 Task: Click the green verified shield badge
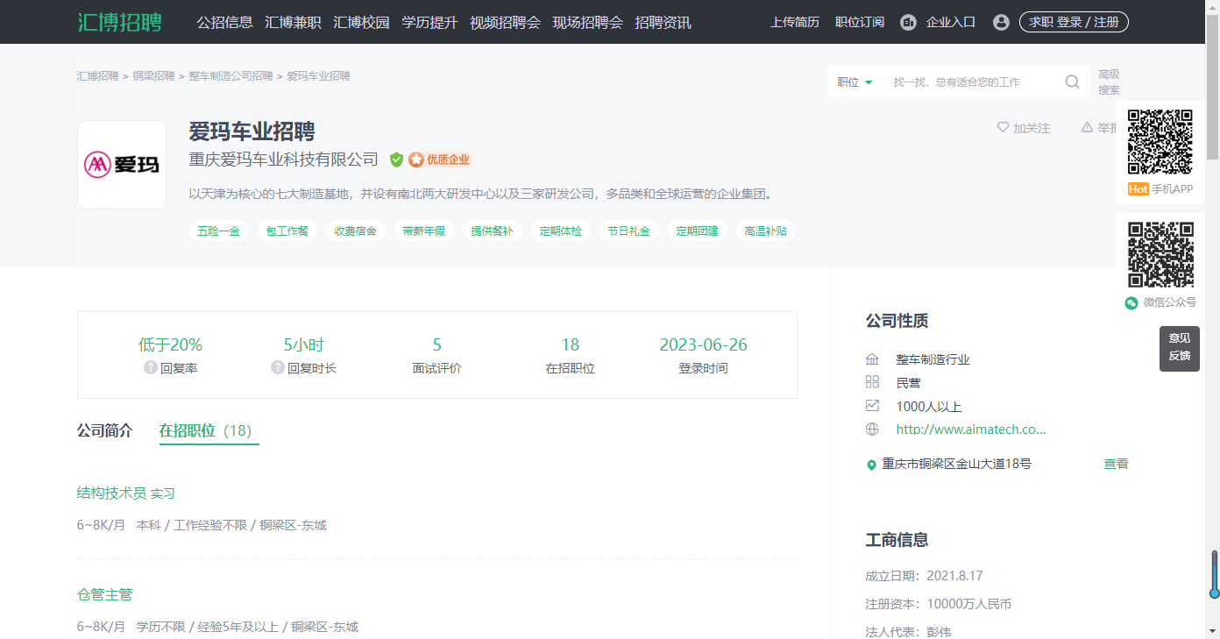point(396,160)
